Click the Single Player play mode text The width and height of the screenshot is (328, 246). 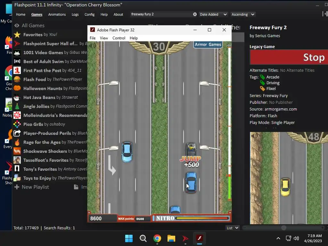pyautogui.click(x=283, y=123)
